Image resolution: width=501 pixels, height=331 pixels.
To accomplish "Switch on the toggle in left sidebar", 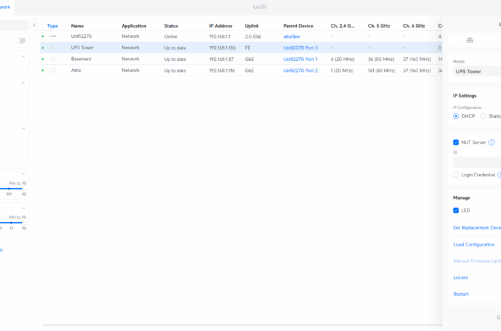I will click(21, 40).
